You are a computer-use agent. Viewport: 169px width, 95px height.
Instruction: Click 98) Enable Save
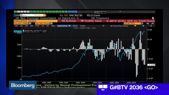(91, 21)
